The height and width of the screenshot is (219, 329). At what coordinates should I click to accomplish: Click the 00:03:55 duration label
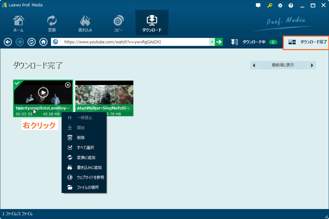coord(24,114)
